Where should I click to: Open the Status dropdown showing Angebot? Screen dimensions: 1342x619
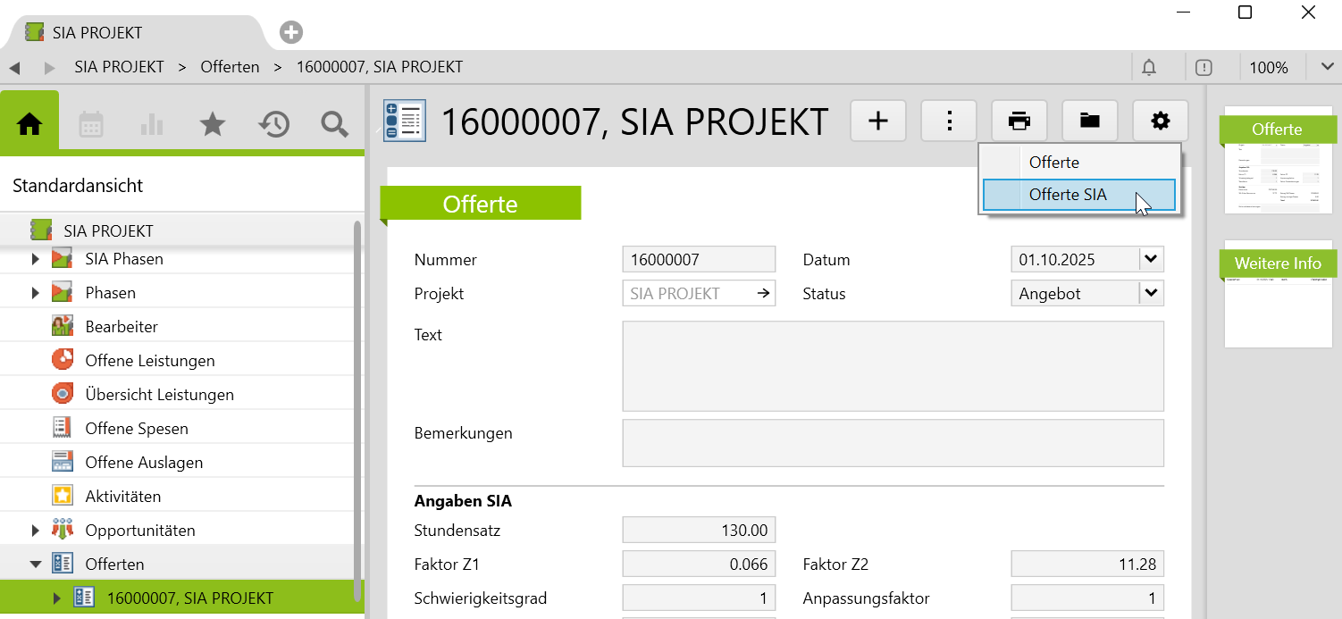coord(1151,293)
